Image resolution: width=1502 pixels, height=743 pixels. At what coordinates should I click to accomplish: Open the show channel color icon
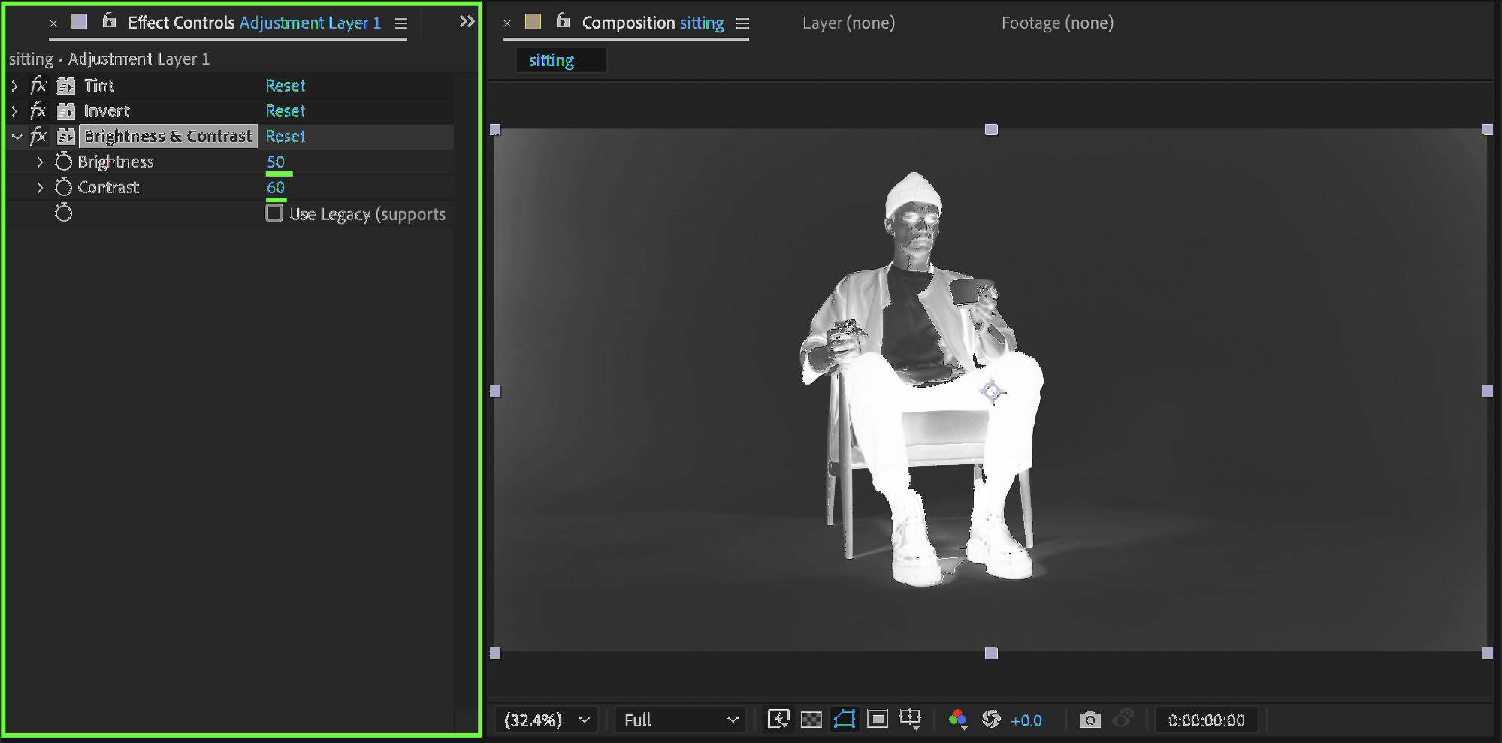(x=957, y=719)
